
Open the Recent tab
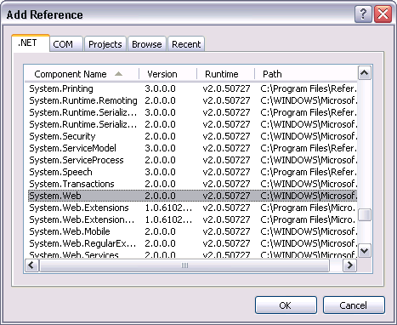tap(186, 44)
